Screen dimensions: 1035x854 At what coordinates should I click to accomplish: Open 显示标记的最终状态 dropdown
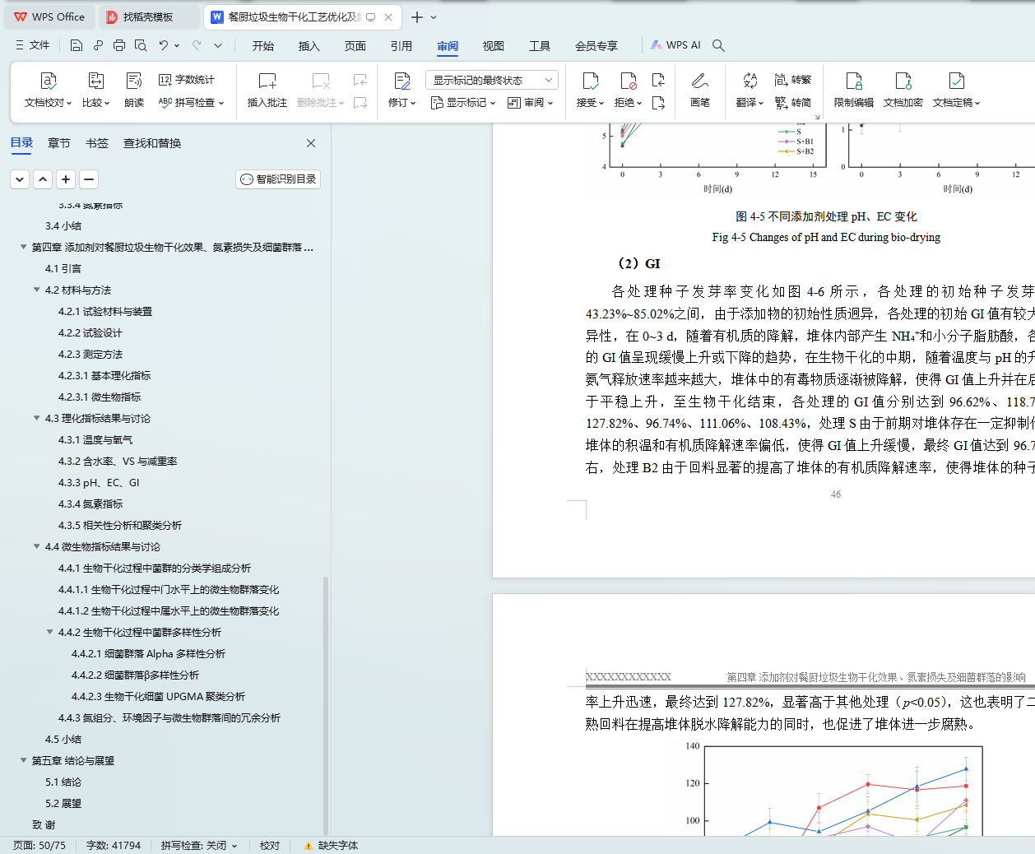pos(492,80)
